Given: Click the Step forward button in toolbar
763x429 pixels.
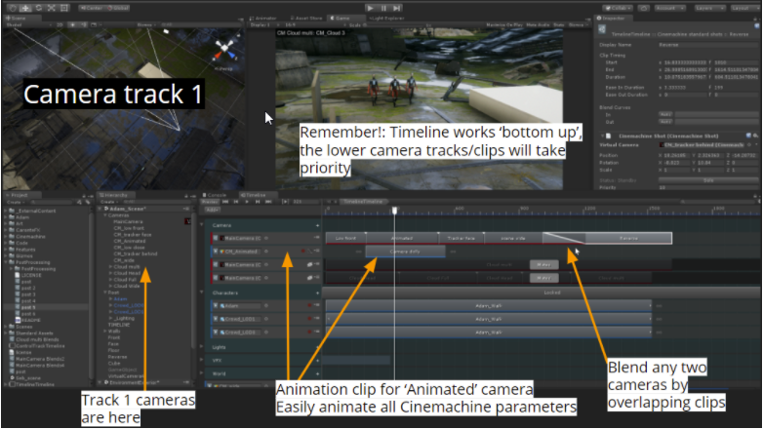Looking at the screenshot, I should tap(397, 6).
